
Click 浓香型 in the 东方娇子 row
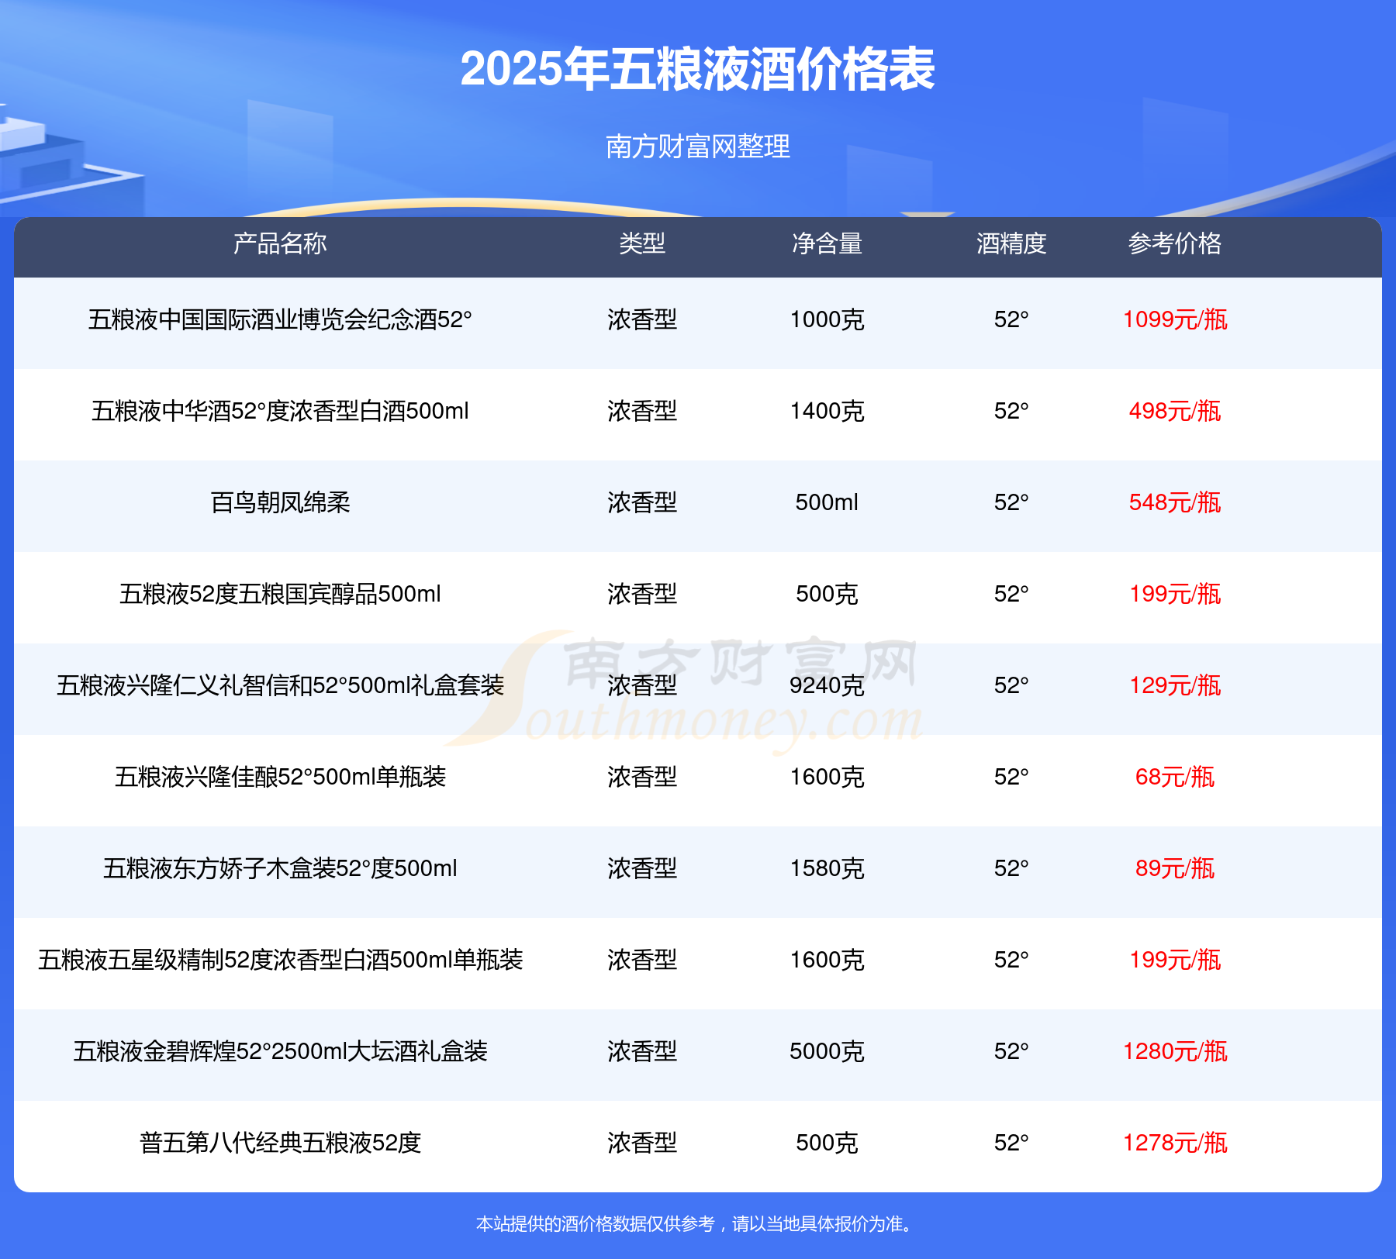click(x=642, y=868)
